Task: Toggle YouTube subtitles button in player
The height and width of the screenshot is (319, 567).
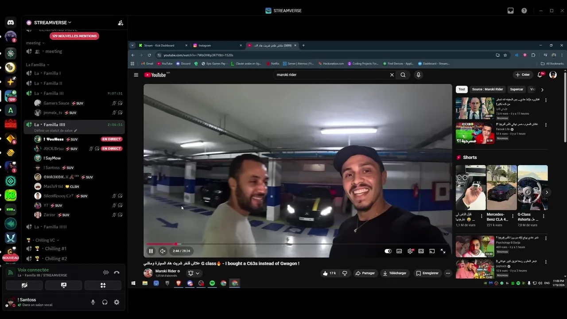Action: (399, 251)
